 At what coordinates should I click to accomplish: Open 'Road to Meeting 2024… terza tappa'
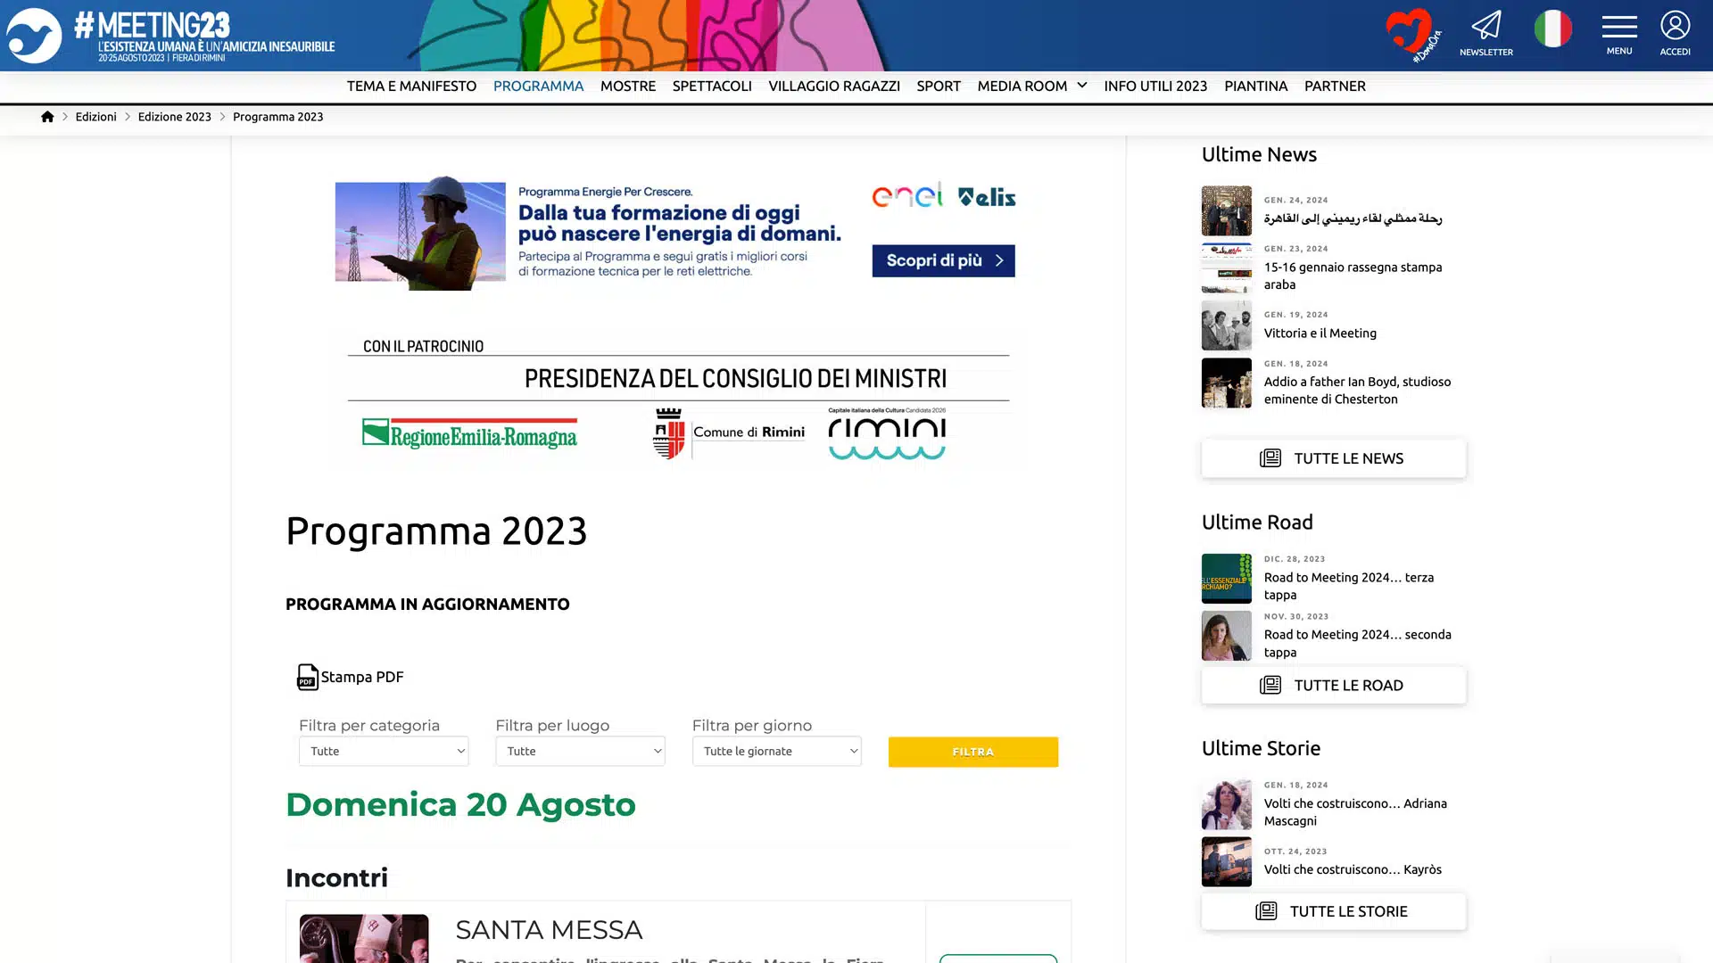point(1348,586)
